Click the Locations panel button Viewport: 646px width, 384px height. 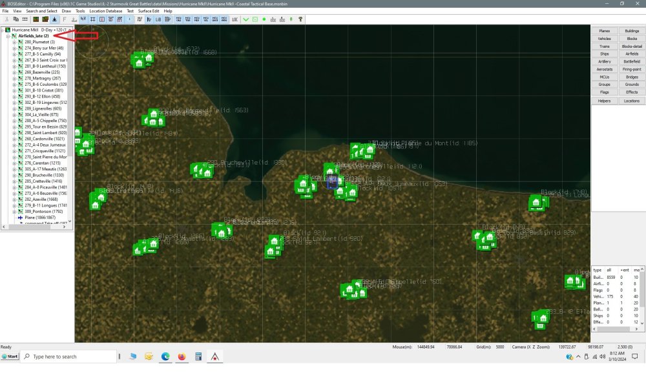pyautogui.click(x=631, y=101)
